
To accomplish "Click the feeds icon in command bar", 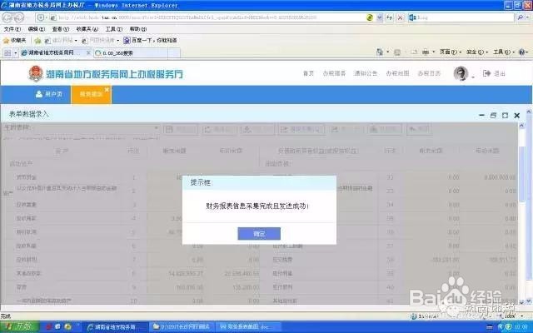I will tap(397, 52).
